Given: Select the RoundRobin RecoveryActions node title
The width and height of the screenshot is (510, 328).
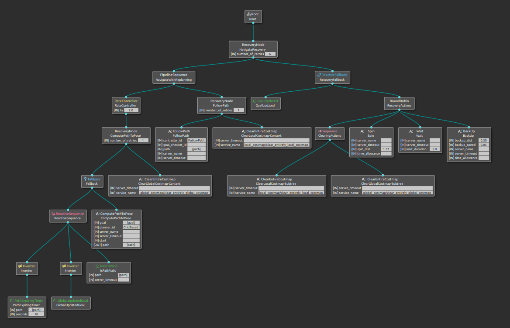Looking at the screenshot, I should click(x=400, y=101).
